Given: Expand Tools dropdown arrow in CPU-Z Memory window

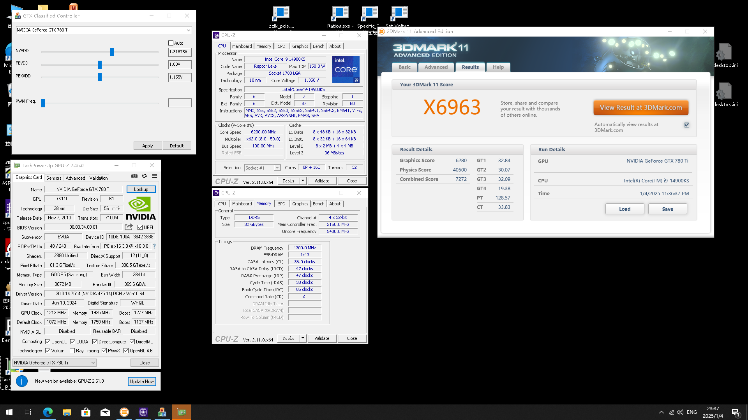Looking at the screenshot, I should pyautogui.click(x=303, y=338).
